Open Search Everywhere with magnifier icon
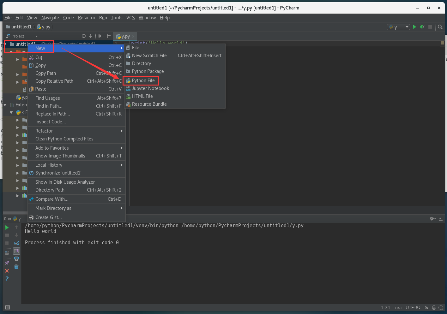 (x=440, y=27)
